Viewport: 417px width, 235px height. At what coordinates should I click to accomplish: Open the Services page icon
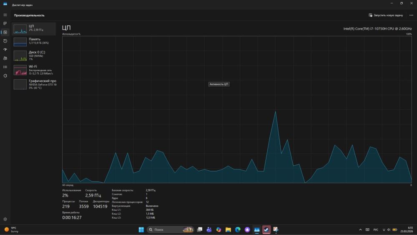[x=5, y=76]
